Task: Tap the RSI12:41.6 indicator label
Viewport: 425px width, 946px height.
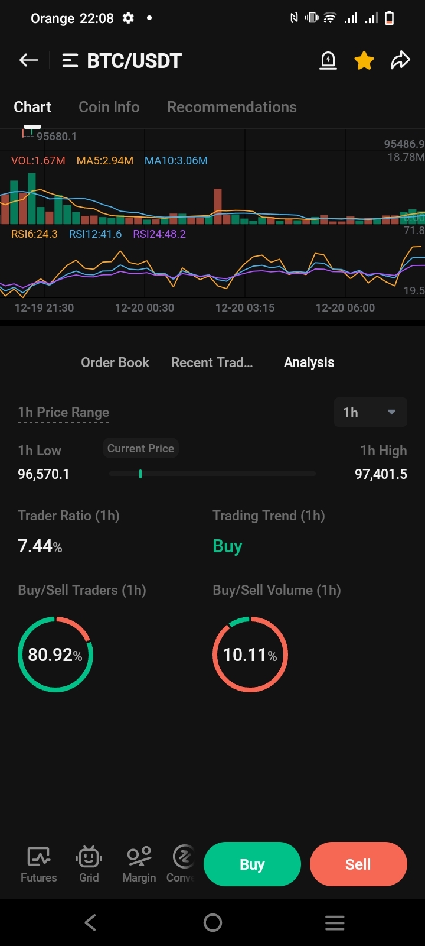Action: pyautogui.click(x=95, y=234)
